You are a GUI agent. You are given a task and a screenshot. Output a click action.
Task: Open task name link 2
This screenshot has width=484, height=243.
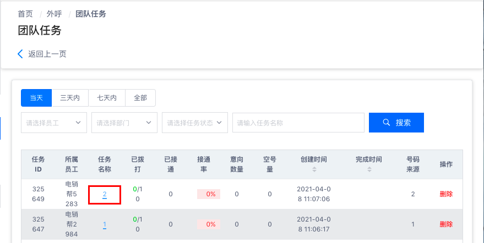coord(105,194)
